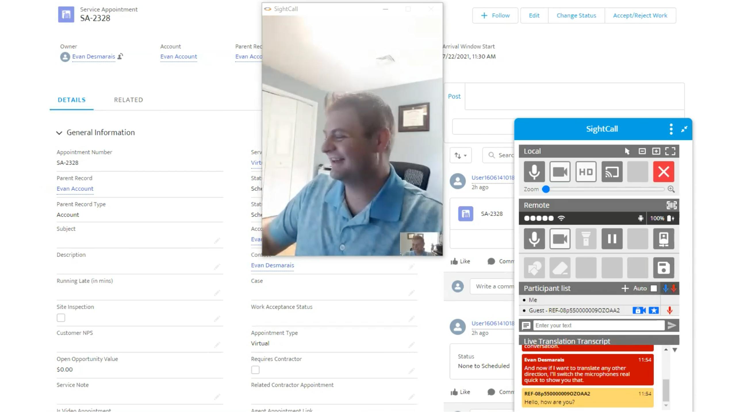Toggle HD video mode
The width and height of the screenshot is (736, 412).
click(x=586, y=172)
